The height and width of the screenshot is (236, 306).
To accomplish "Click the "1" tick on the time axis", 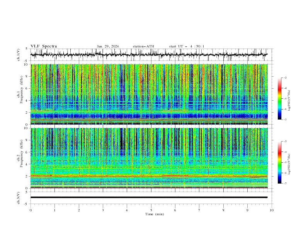I will pos(54,210).
